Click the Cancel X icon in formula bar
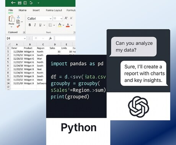The width and height of the screenshot is (176, 145). click(x=36, y=38)
